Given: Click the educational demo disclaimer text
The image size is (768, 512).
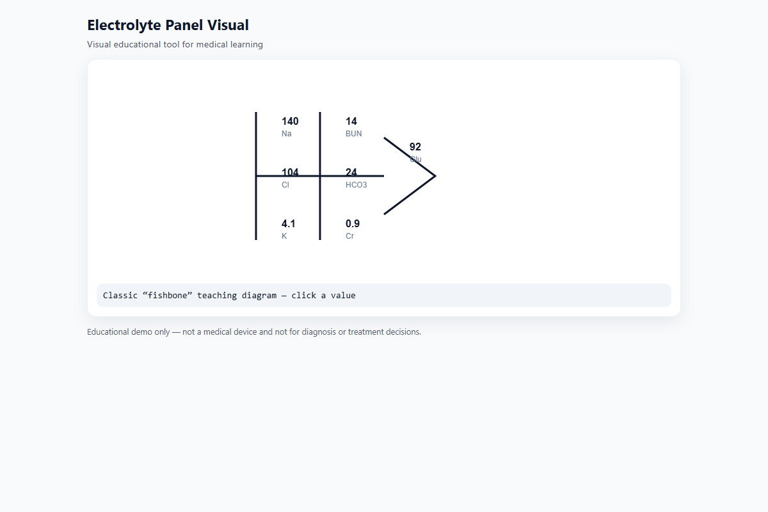Looking at the screenshot, I should pos(254,332).
